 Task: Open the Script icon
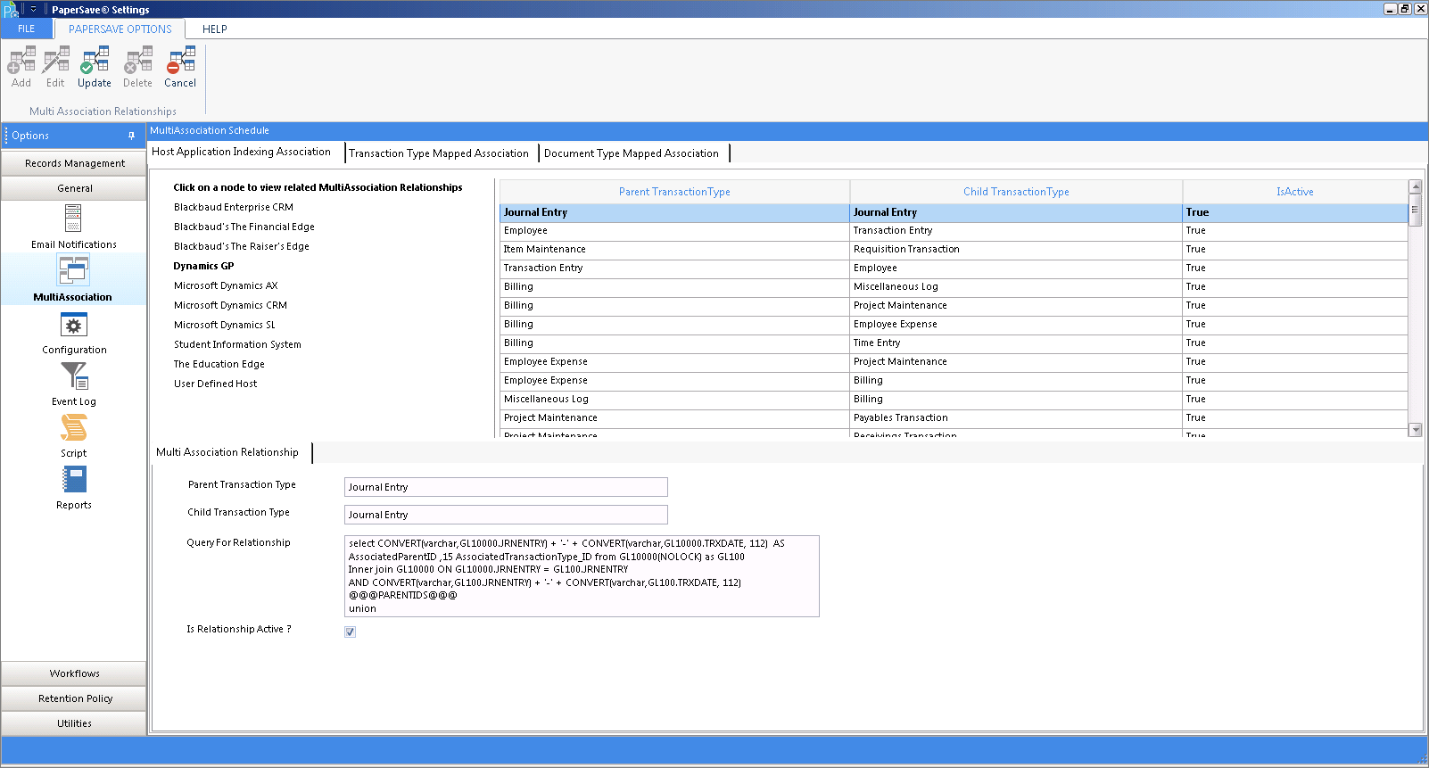tap(73, 428)
